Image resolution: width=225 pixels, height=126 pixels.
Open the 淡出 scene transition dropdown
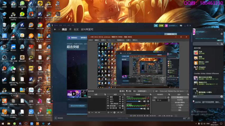pos(160,97)
